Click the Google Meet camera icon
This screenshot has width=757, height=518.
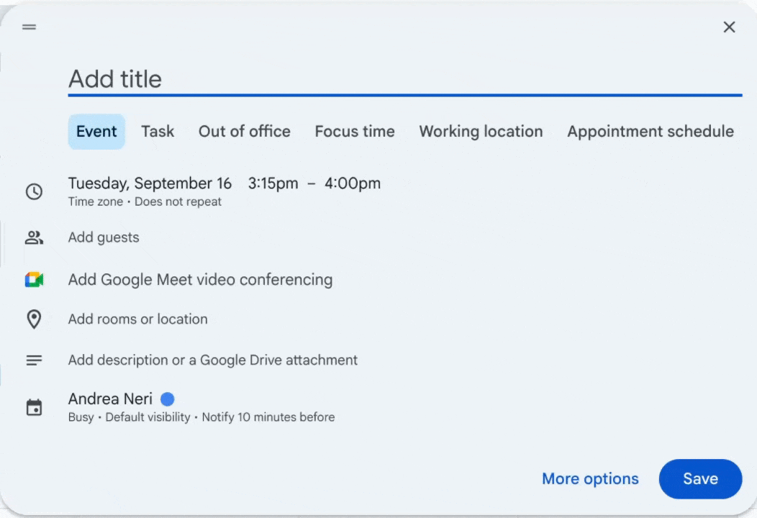(x=34, y=280)
